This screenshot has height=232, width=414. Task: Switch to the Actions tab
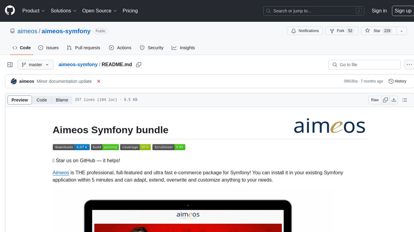tap(120, 48)
